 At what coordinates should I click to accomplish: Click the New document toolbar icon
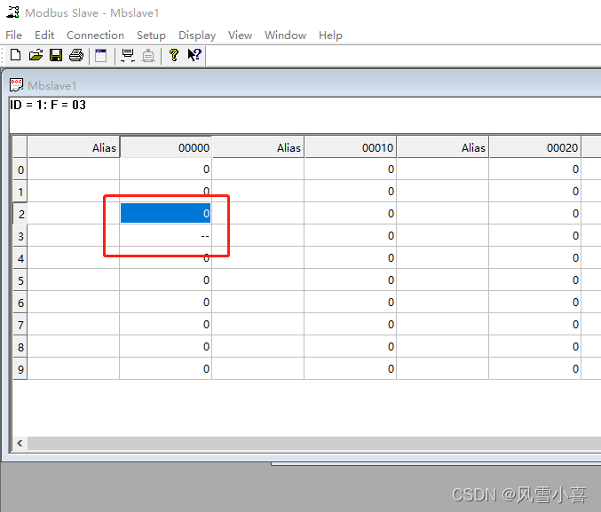[15, 55]
